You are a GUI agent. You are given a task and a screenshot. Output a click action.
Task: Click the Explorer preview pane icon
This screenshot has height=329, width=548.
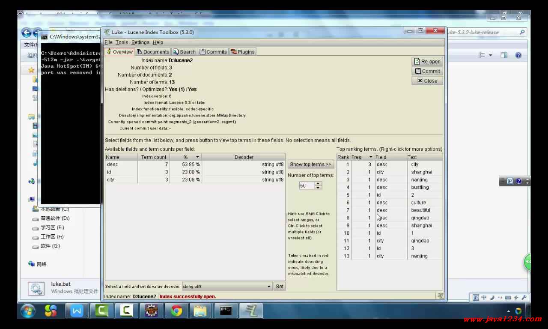pyautogui.click(x=504, y=55)
